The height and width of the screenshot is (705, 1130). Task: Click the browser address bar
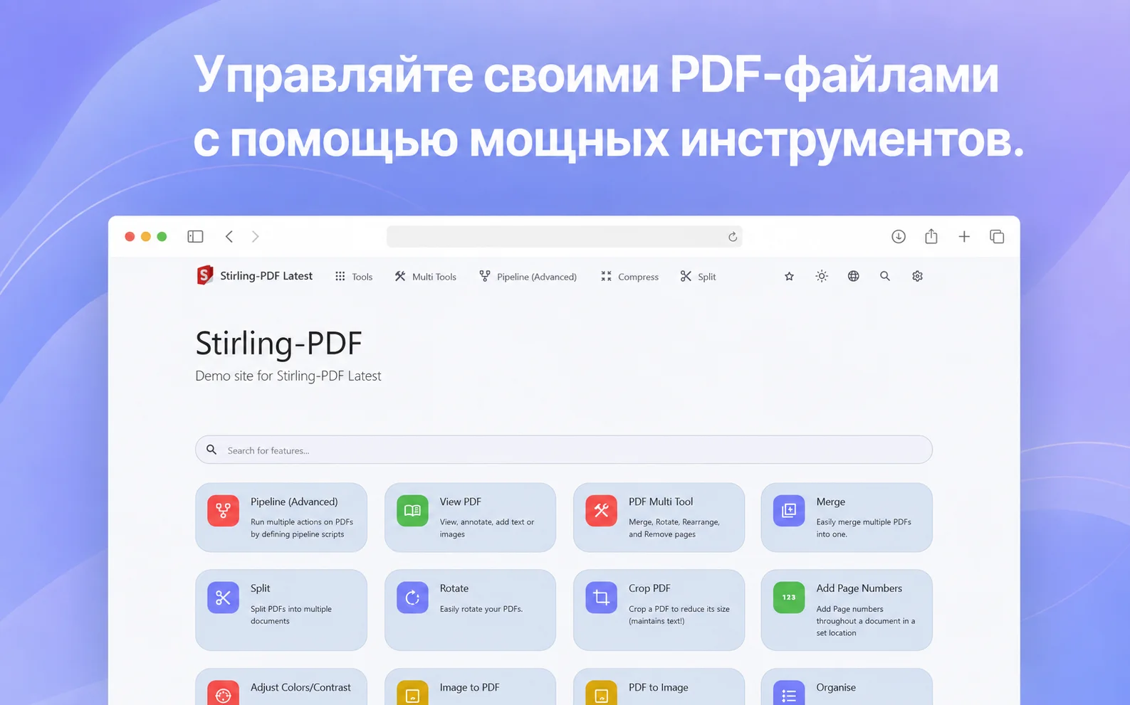coord(564,236)
